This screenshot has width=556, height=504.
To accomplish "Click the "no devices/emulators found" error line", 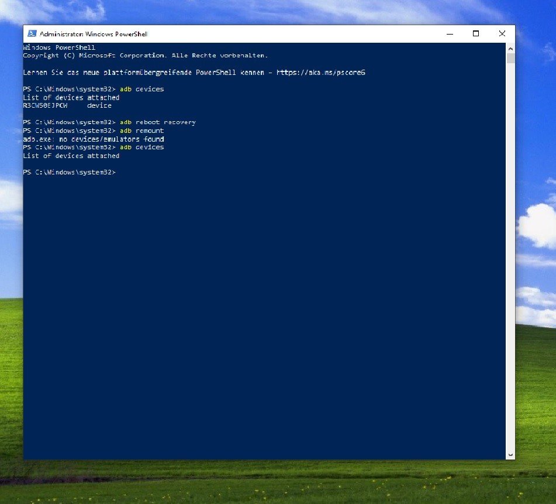I will point(94,139).
